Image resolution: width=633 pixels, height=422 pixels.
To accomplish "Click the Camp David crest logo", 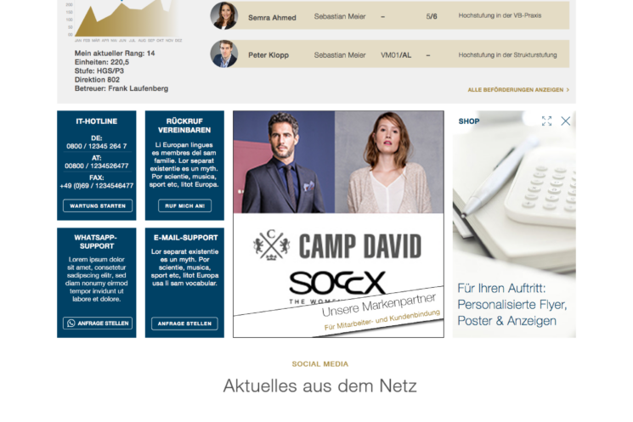I will (271, 245).
